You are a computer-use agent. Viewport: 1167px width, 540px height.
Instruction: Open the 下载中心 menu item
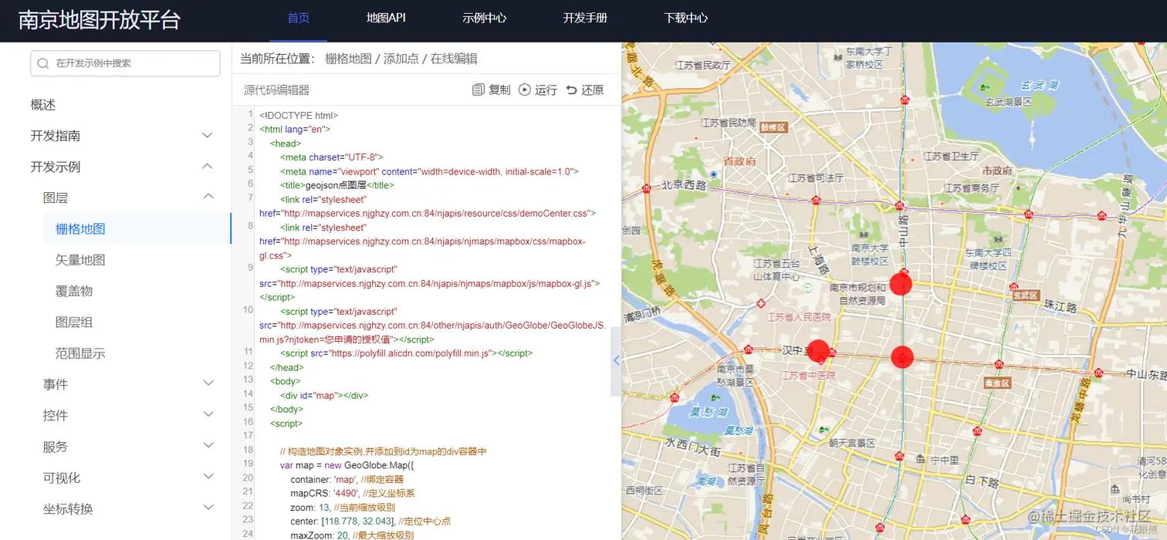click(x=685, y=17)
